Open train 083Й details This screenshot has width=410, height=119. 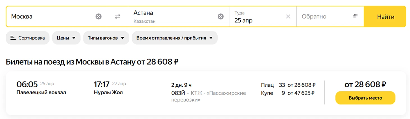tap(178, 93)
